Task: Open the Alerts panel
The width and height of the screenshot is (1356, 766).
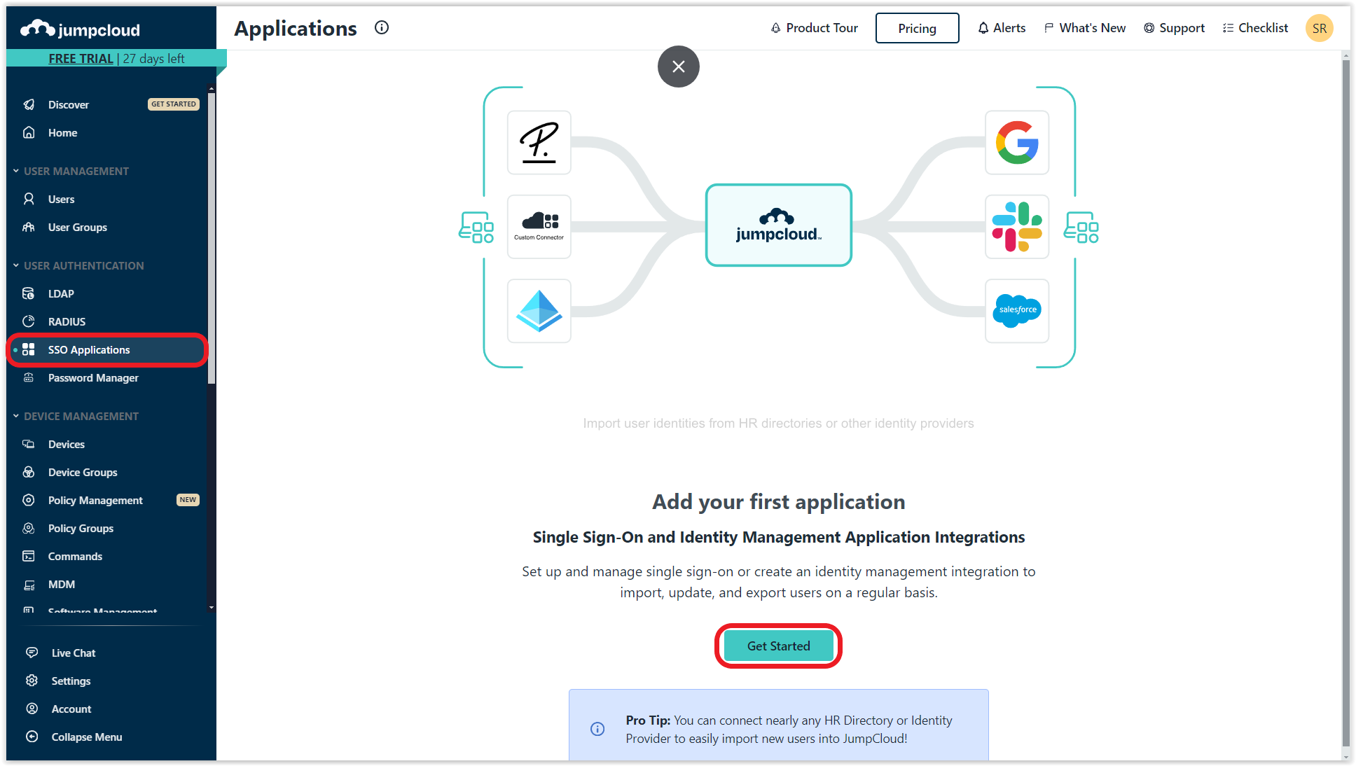Action: 1002,28
